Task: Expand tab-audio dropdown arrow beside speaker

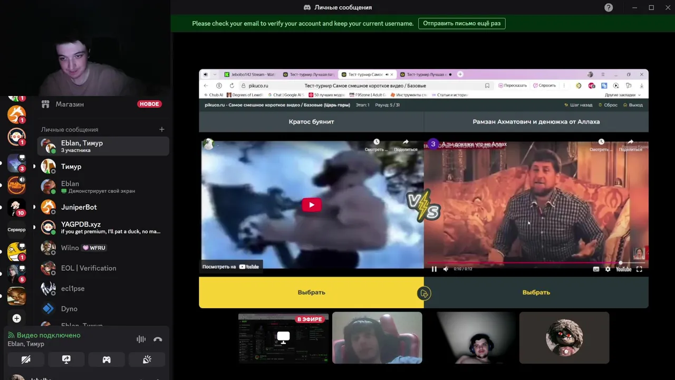Action: [214, 74]
